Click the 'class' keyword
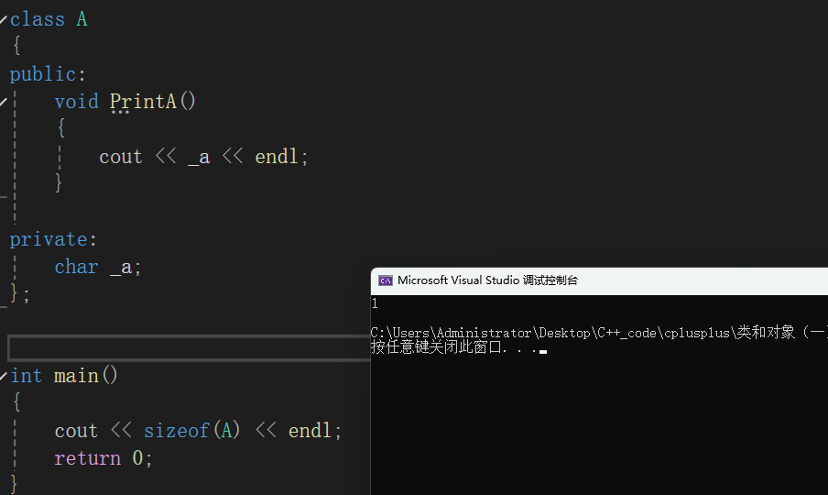 (x=38, y=19)
